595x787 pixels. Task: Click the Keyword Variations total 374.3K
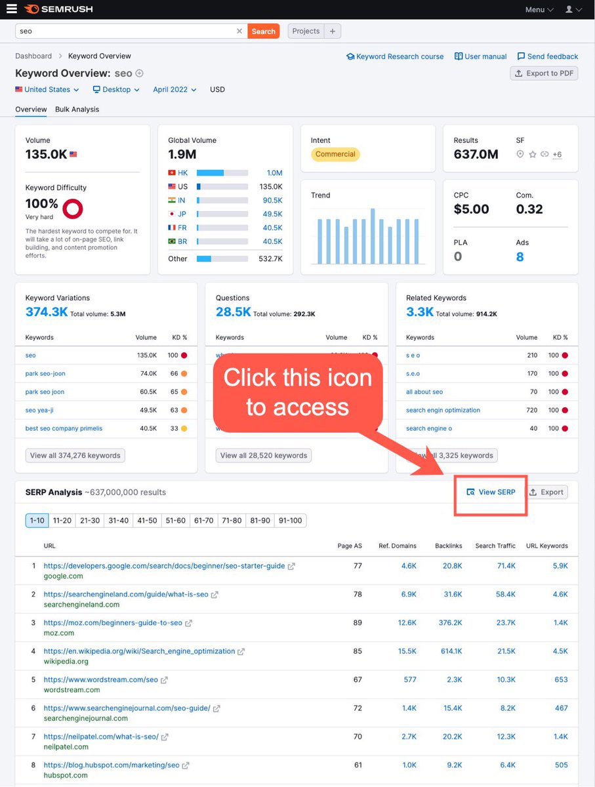coord(47,312)
